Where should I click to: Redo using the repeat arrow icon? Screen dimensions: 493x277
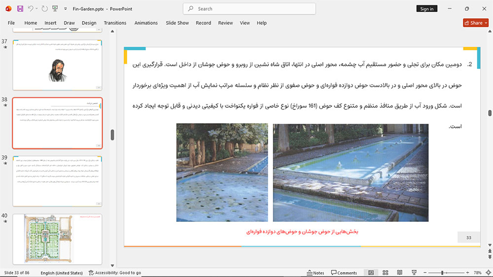pyautogui.click(x=45, y=9)
